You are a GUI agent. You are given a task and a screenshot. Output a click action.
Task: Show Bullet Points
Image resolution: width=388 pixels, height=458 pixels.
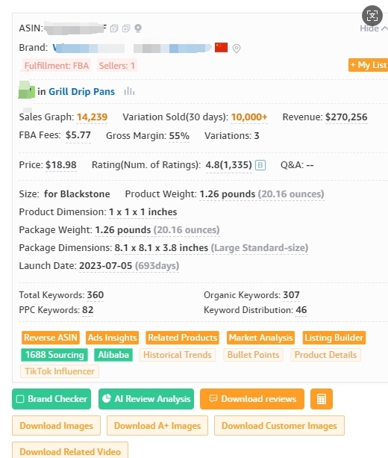254,355
